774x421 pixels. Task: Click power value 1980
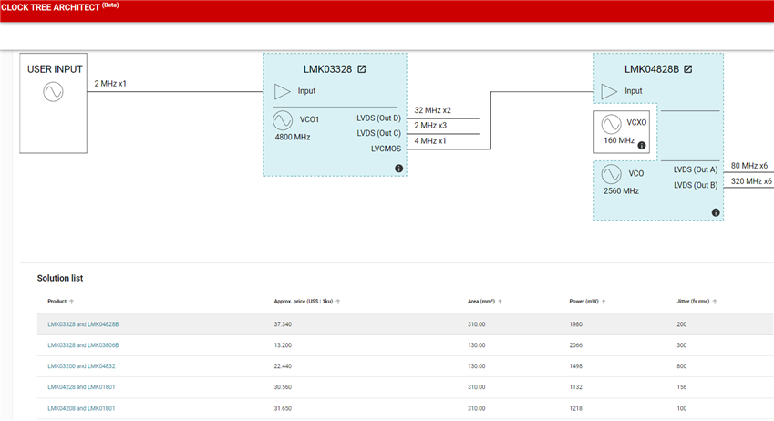(575, 324)
